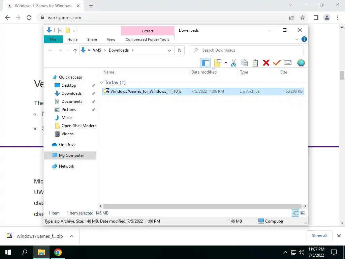The image size is (345, 259).
Task: Sort by the Type column header
Action: point(258,72)
